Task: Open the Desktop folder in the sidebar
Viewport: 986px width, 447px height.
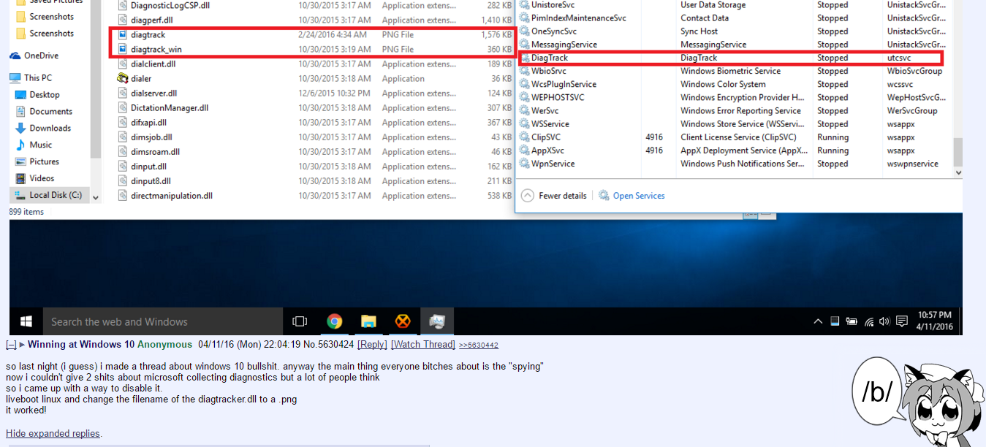Action: pyautogui.click(x=45, y=95)
